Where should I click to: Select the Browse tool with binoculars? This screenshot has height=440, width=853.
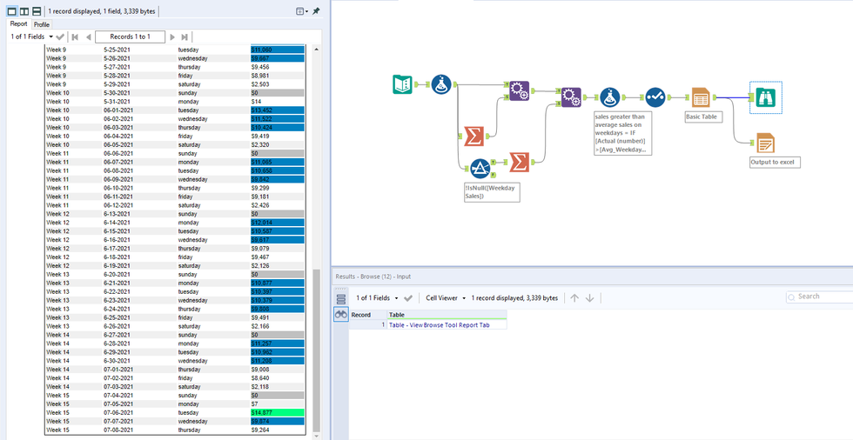766,97
